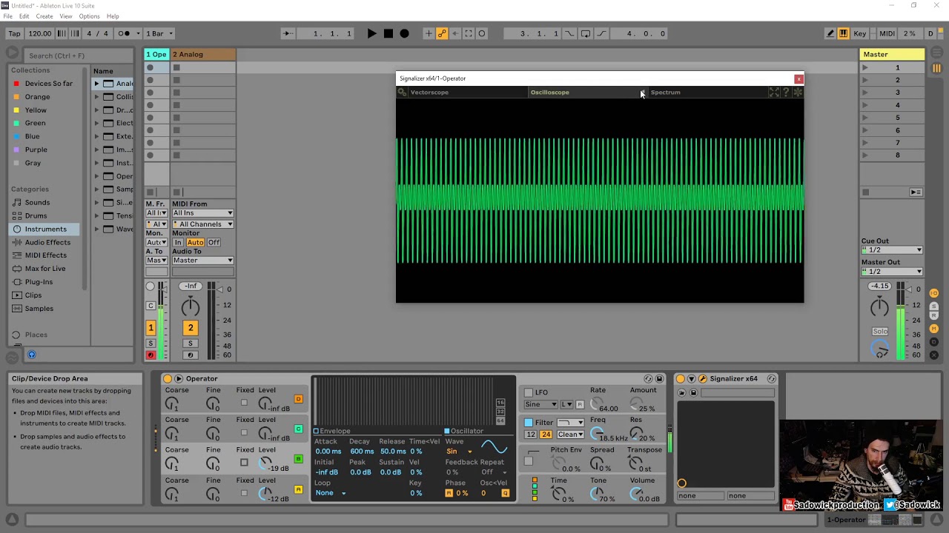
Task: Toggle the Computer MIDI Keyboard icon
Action: pos(843,33)
